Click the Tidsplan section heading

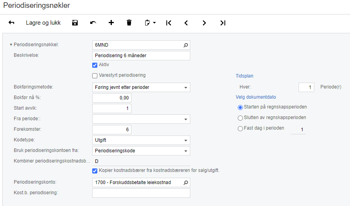point(244,76)
